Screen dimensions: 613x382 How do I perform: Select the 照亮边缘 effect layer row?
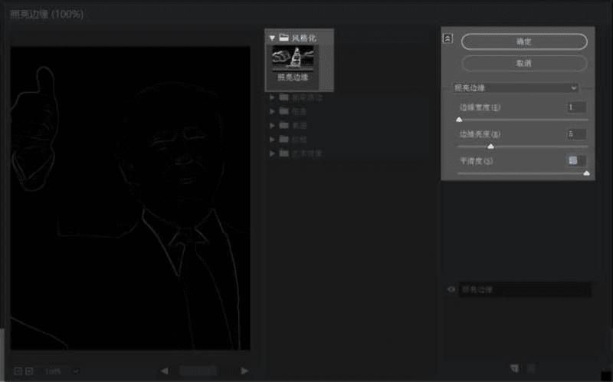tap(524, 290)
